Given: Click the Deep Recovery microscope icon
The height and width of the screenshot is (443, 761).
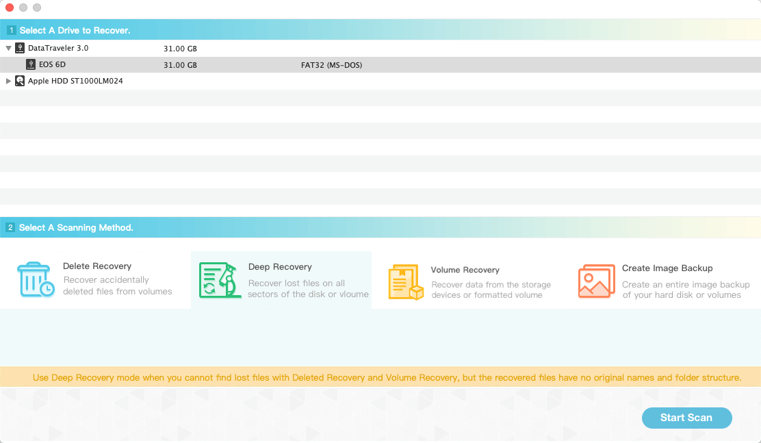Looking at the screenshot, I should coord(220,280).
